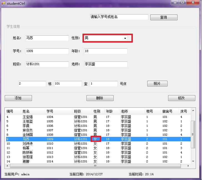Image resolution: width=202 pixels, height=180 pixels.
Task: Sort by the 性别 column header
Action: click(98, 111)
